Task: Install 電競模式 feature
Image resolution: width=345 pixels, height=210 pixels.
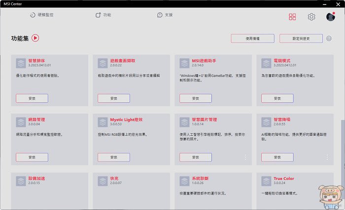Action: click(277, 98)
